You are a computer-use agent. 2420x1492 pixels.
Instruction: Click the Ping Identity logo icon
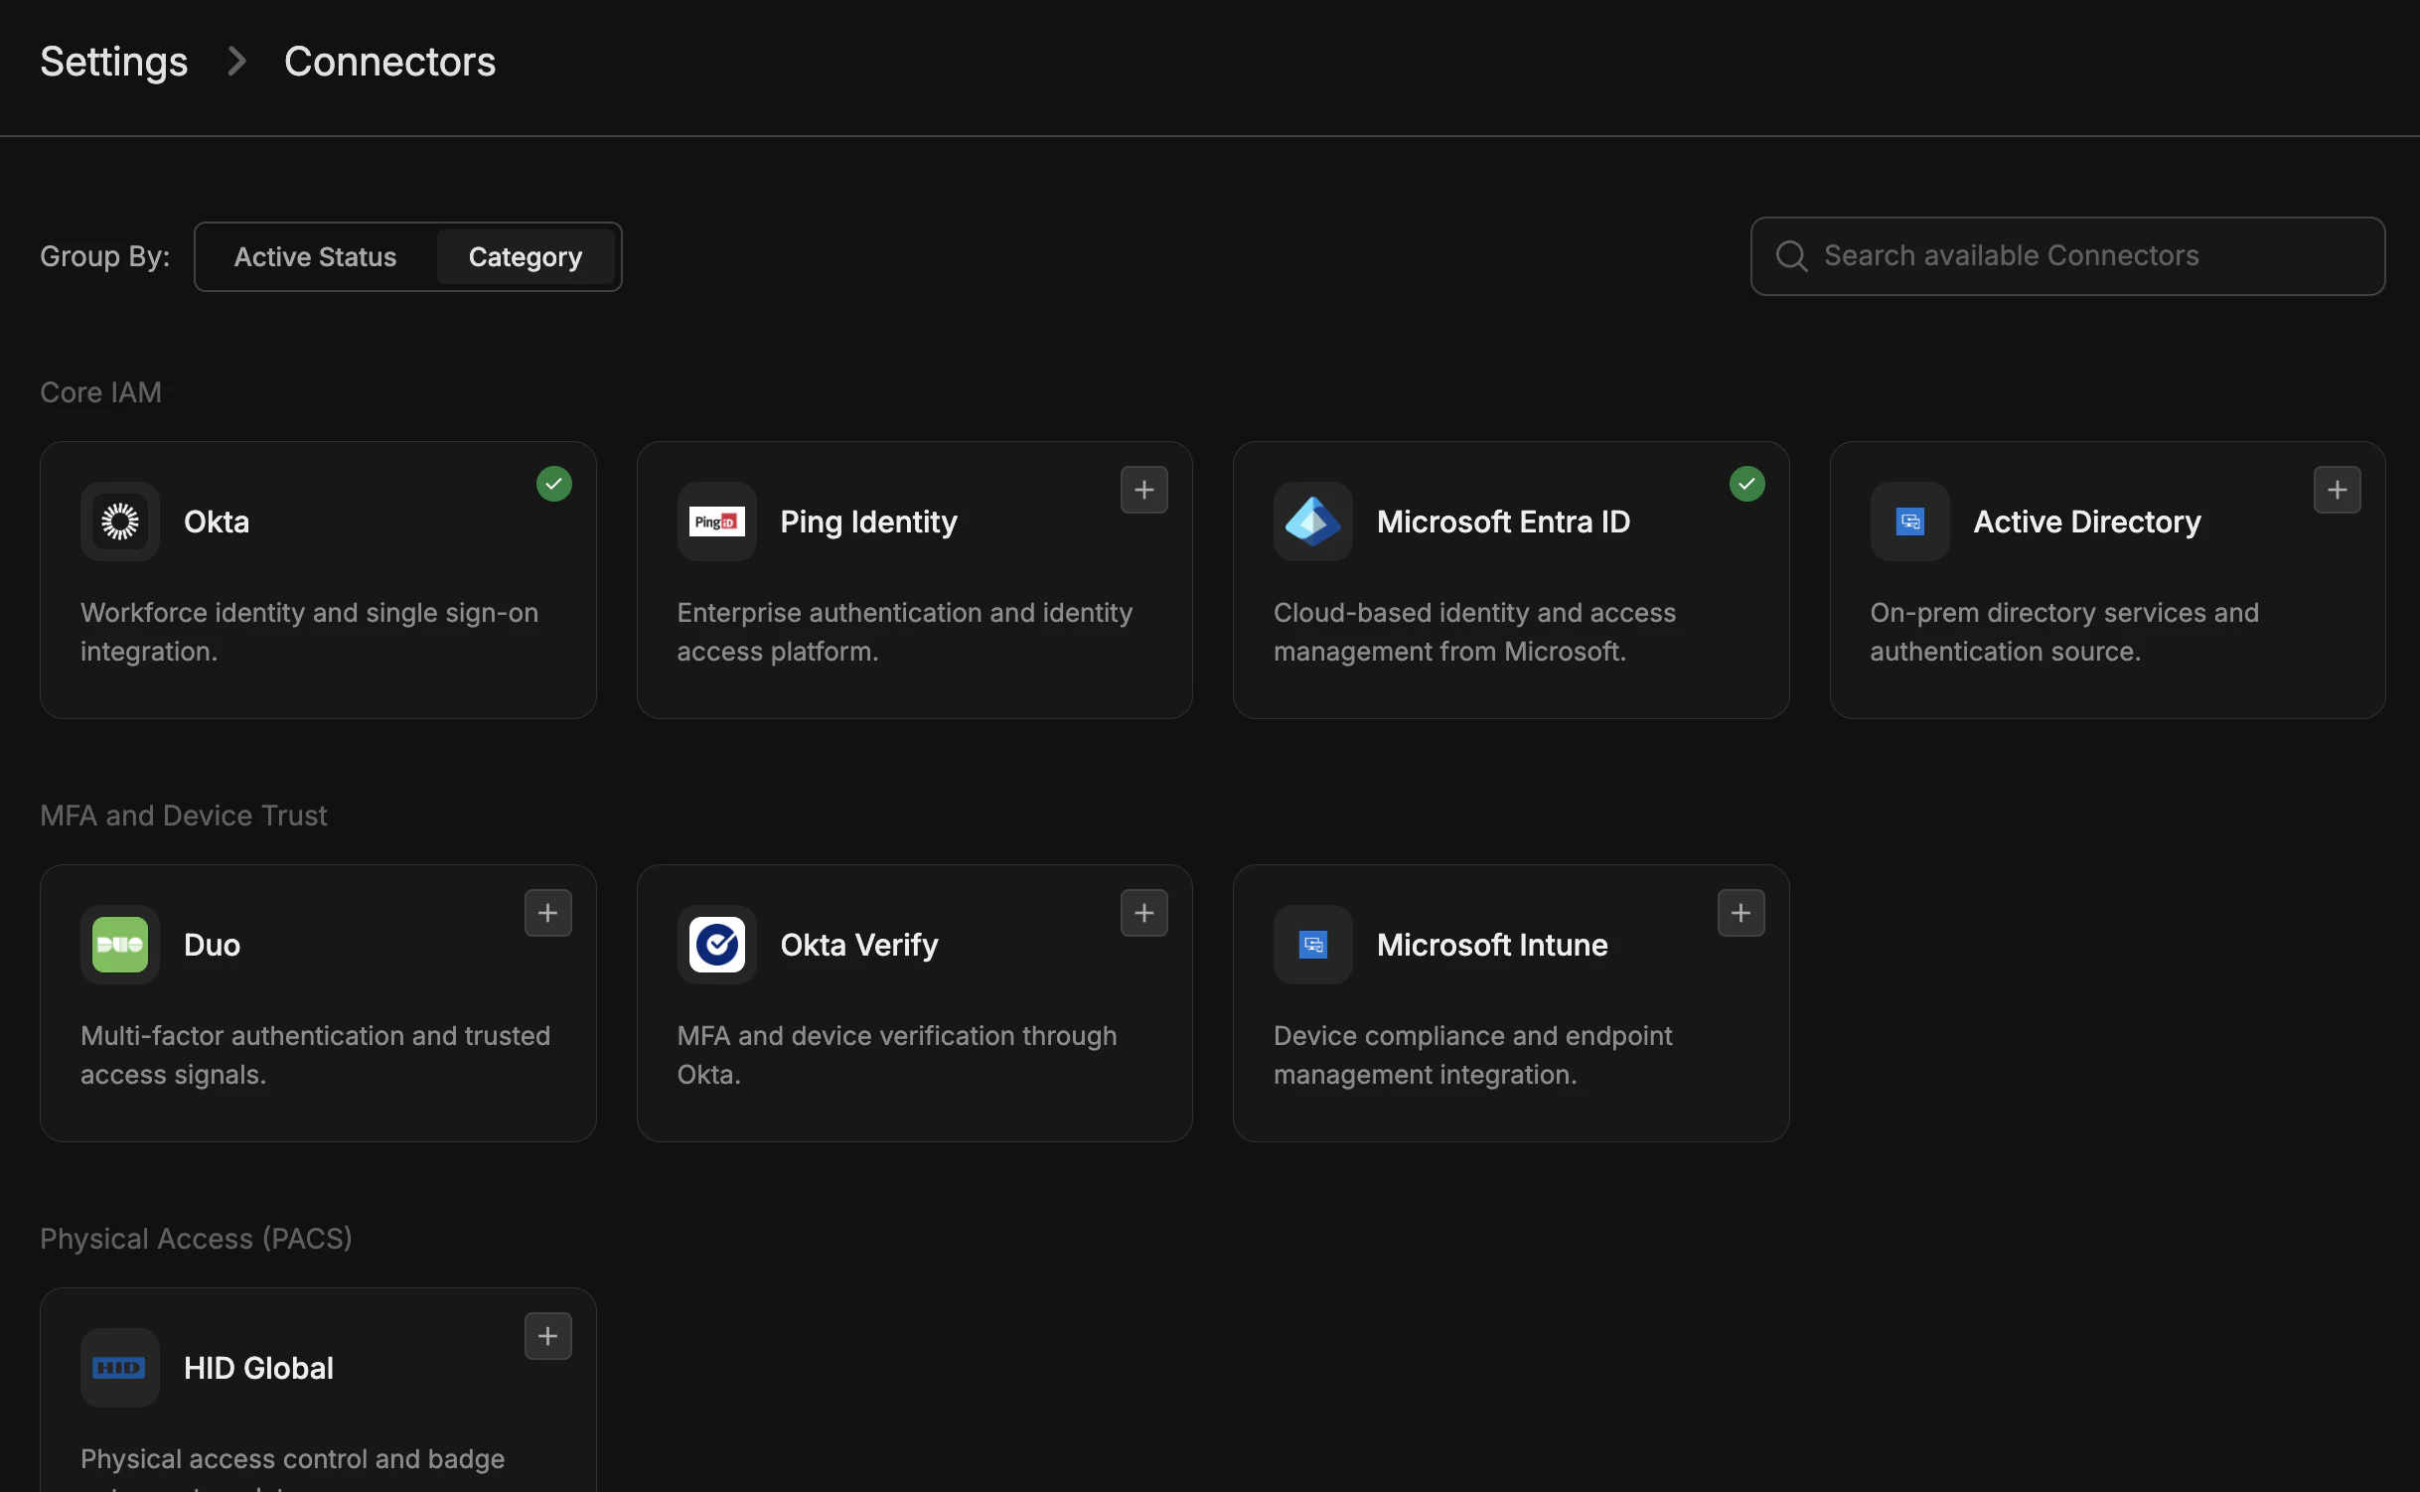pos(716,522)
